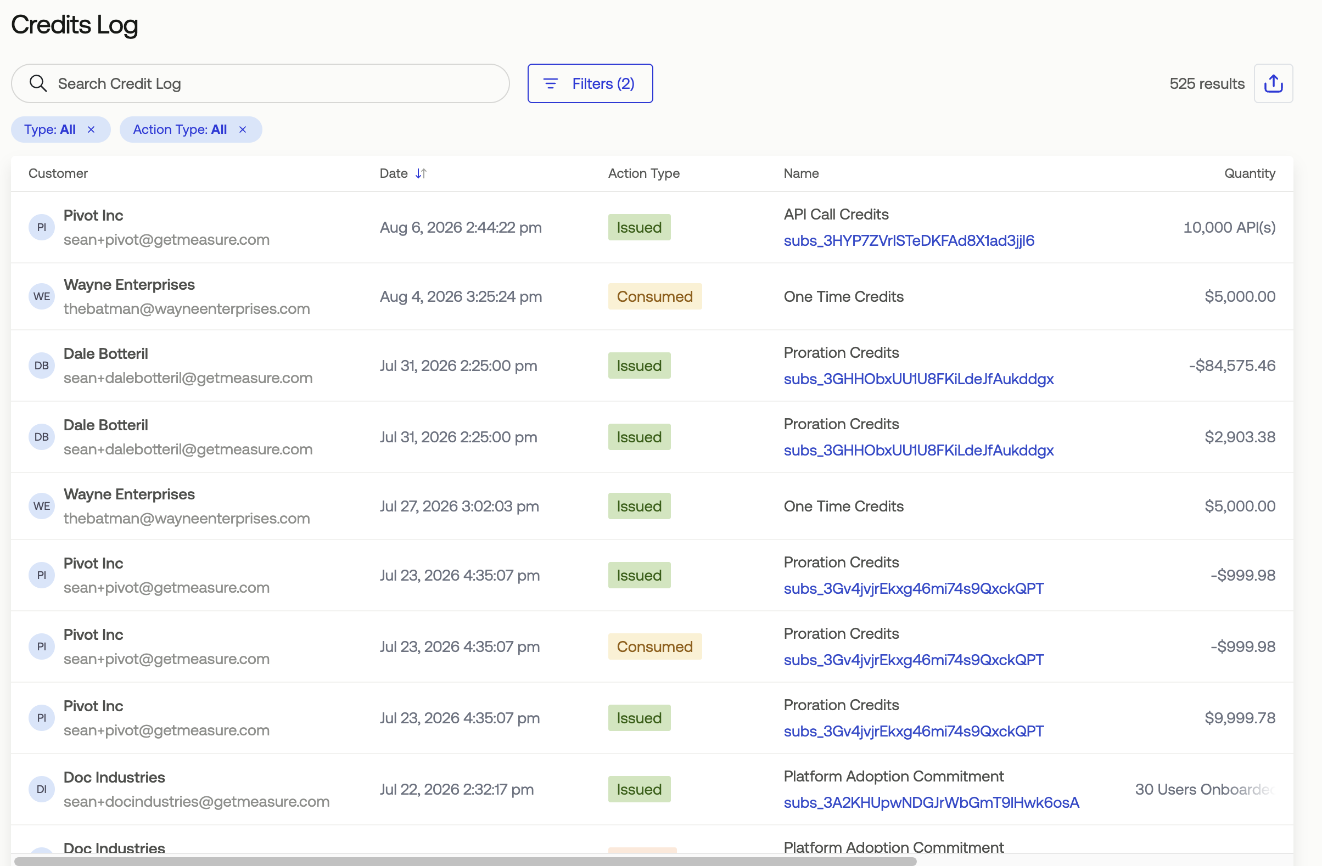This screenshot has height=866, width=1322.
Task: Sort by the Quantity column header
Action: pyautogui.click(x=1249, y=173)
